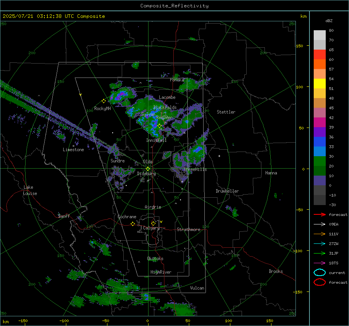This screenshot has width=349, height=326.
Task: Select the Okotoks label
Action: point(155,259)
